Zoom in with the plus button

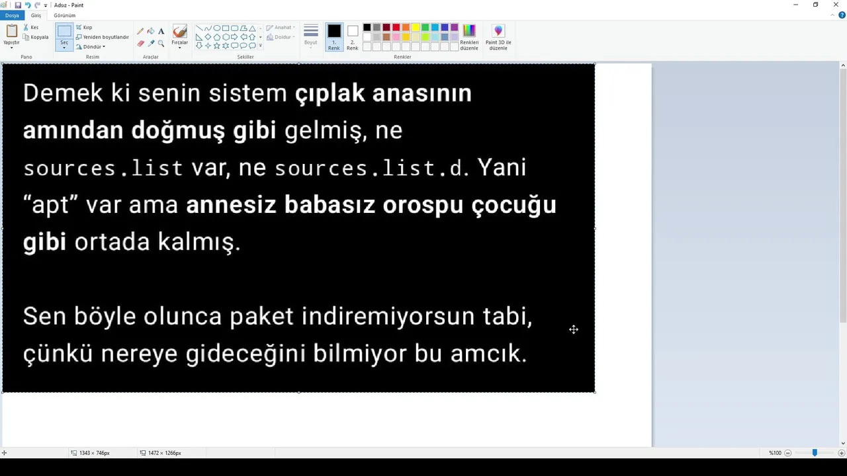[x=842, y=453]
